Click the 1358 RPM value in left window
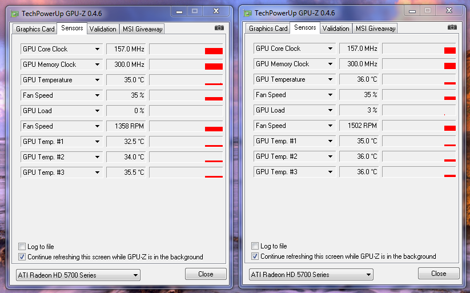The image size is (470, 293). (x=126, y=126)
